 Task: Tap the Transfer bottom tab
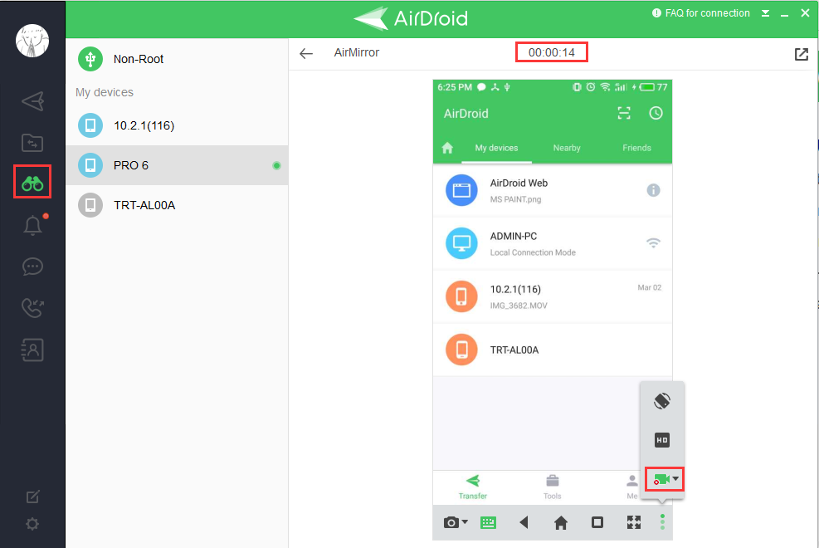click(473, 487)
